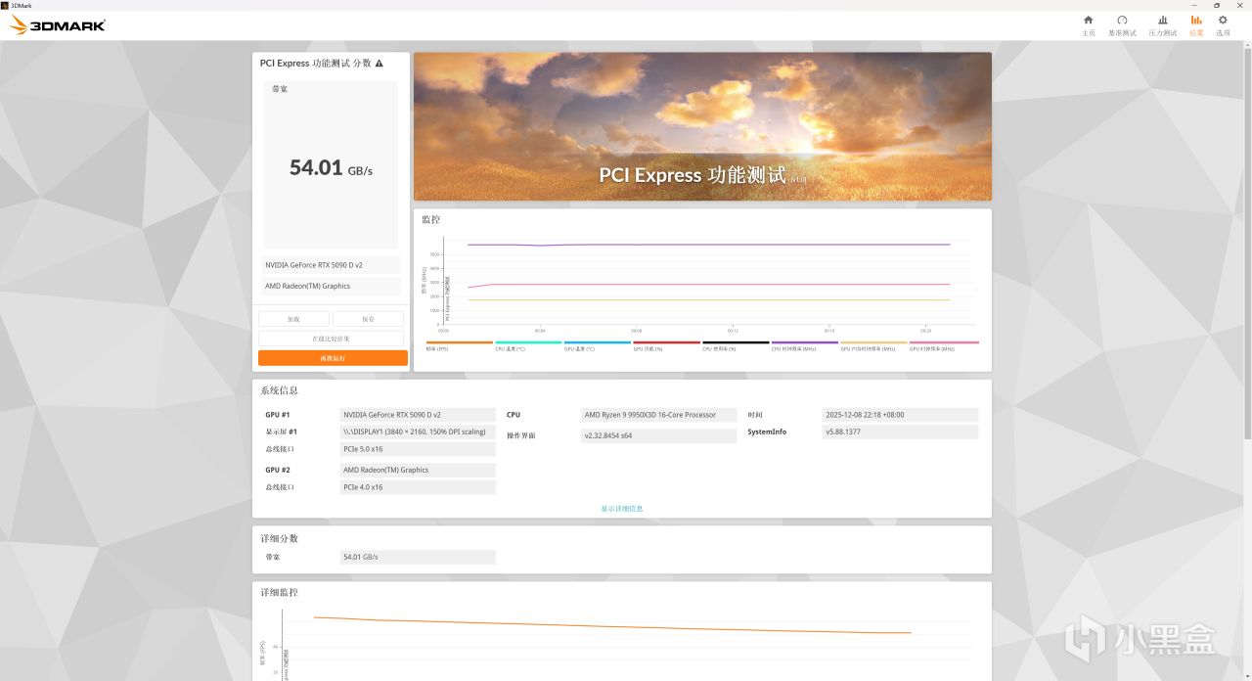Open the 压力测试 stress test icon
This screenshot has height=681, width=1252.
[1162, 20]
